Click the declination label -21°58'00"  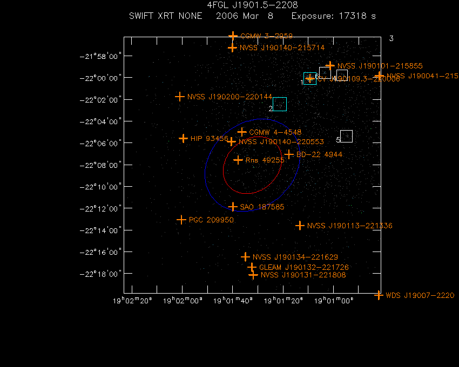point(100,56)
